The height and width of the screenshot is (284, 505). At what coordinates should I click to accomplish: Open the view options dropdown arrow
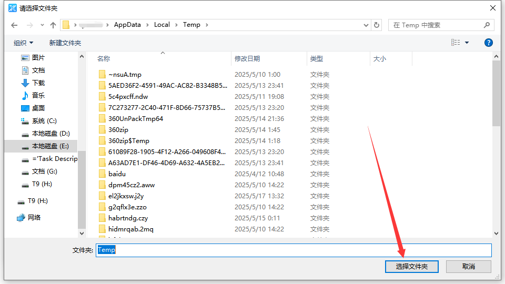click(x=467, y=43)
